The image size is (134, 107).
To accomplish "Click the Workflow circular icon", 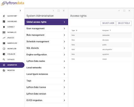I will tap(4, 49).
